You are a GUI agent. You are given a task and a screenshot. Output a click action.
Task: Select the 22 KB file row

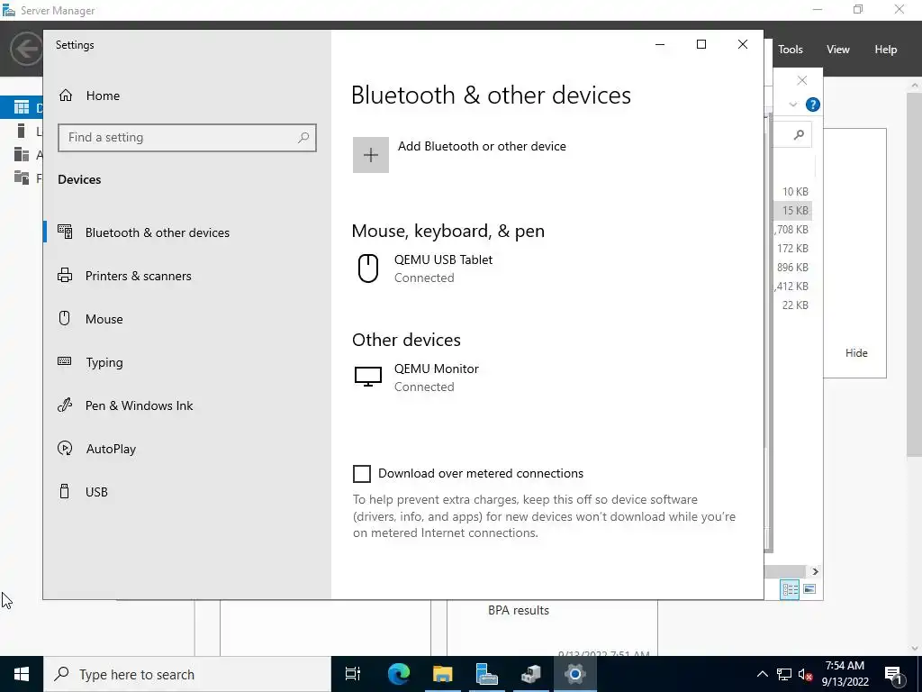[x=794, y=305]
